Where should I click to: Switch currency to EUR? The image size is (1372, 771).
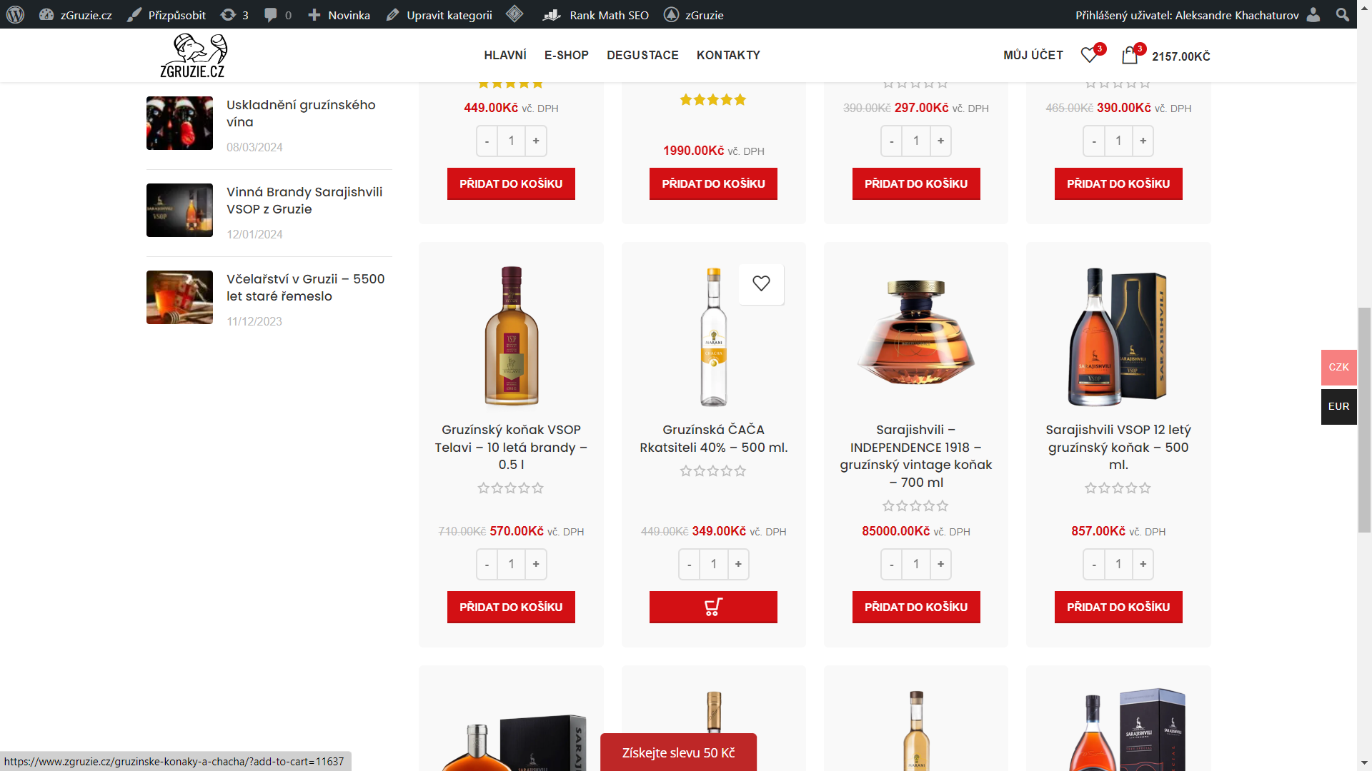1339,406
